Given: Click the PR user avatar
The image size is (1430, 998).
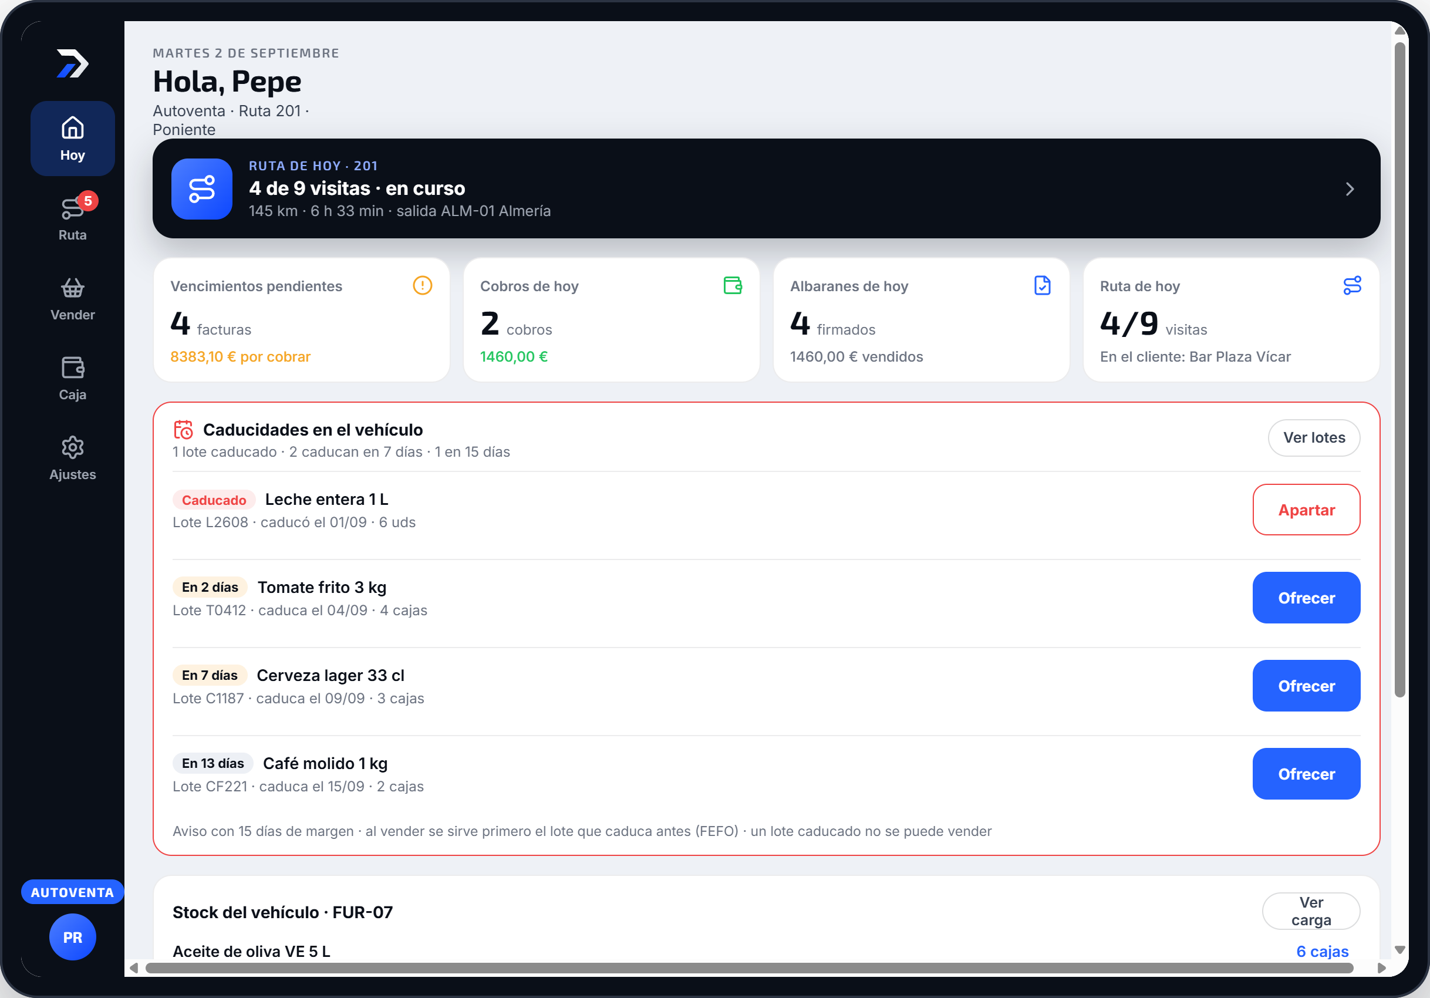Looking at the screenshot, I should click(x=72, y=937).
